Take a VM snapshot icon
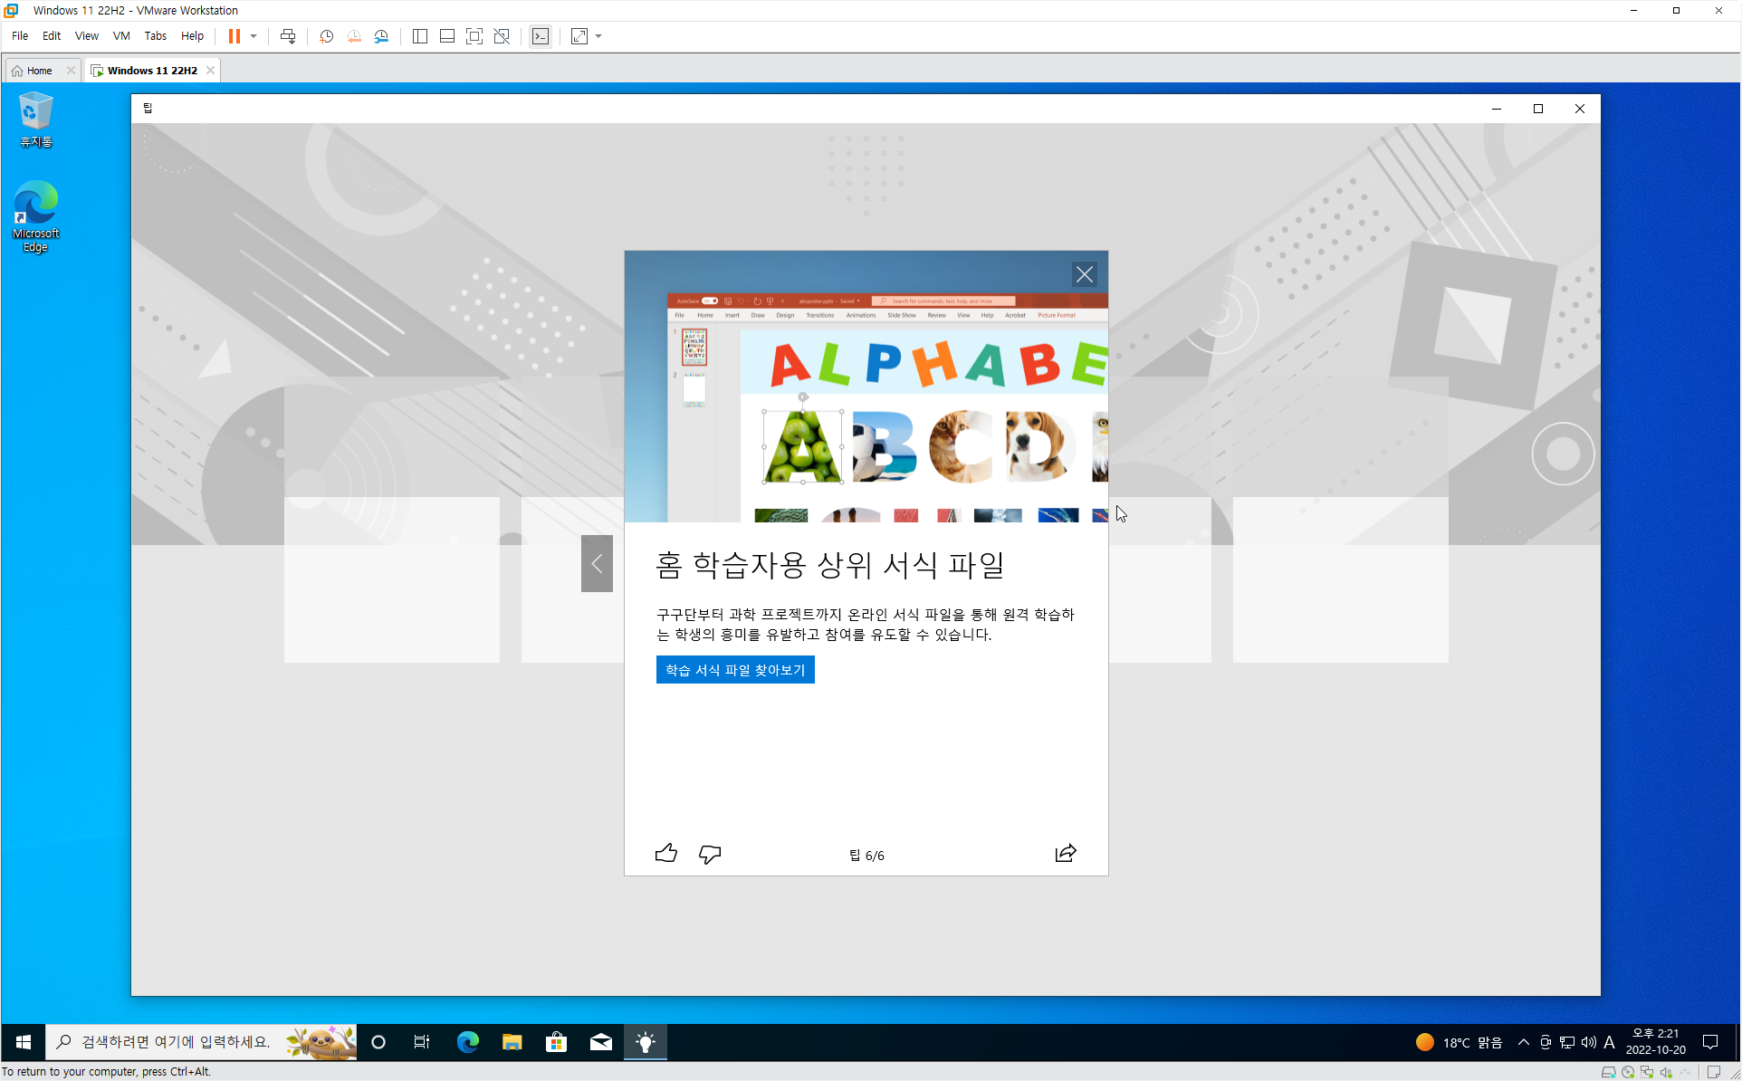 click(x=326, y=36)
